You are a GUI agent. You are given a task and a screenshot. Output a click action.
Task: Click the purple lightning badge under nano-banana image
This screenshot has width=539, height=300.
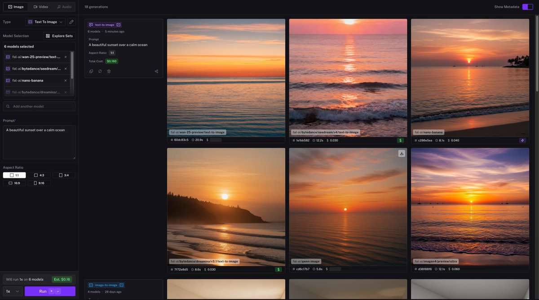coord(522,141)
